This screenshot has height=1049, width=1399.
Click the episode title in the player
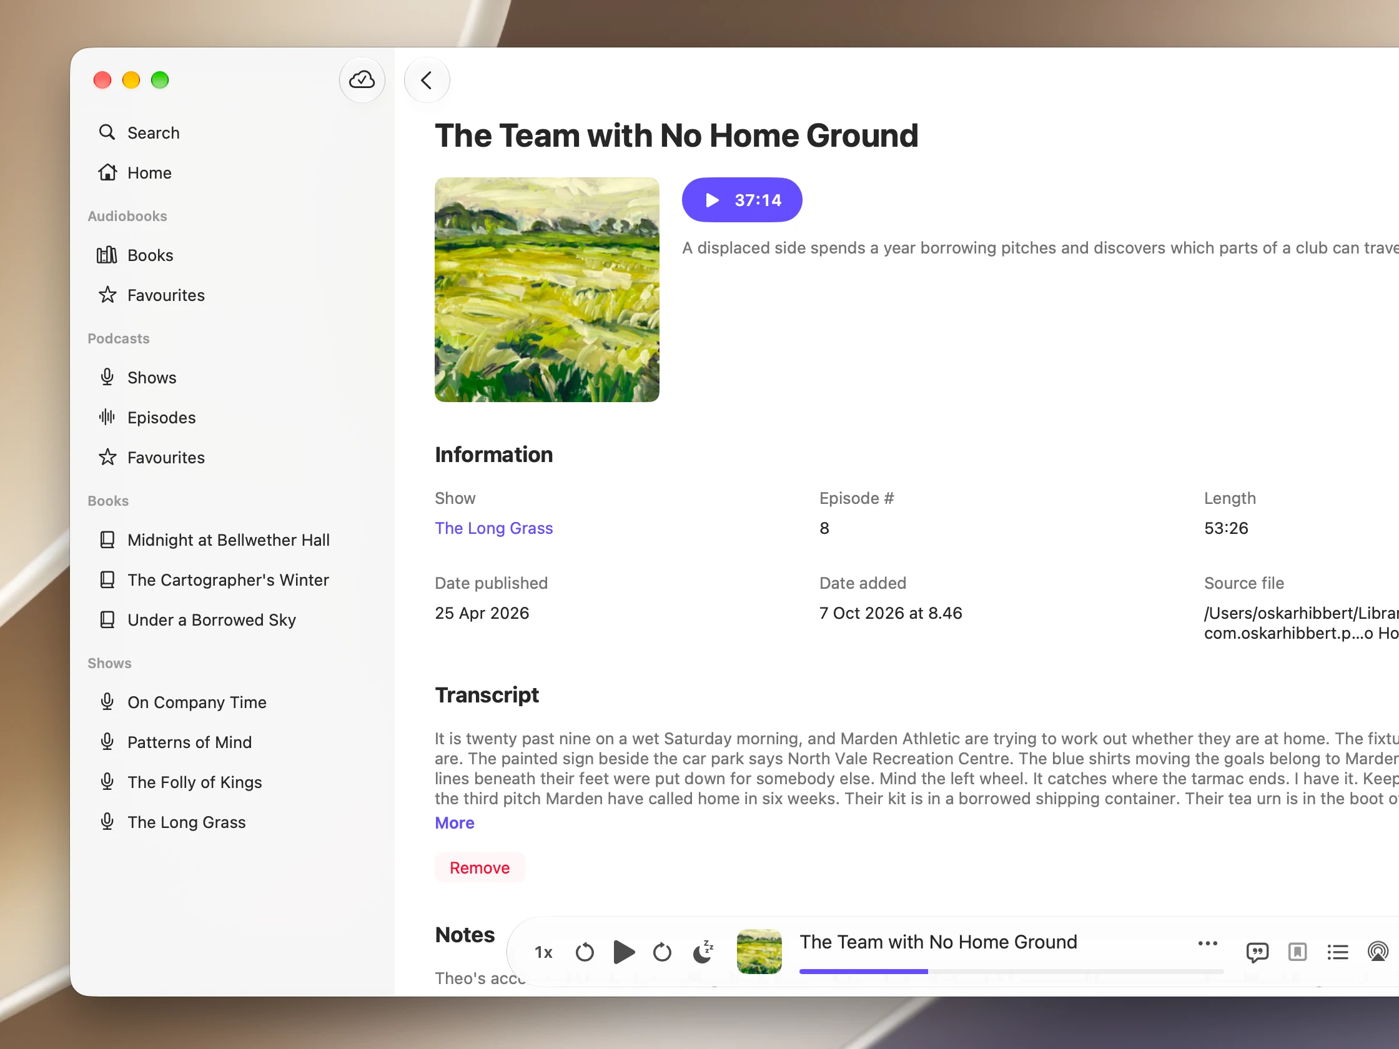pos(938,942)
